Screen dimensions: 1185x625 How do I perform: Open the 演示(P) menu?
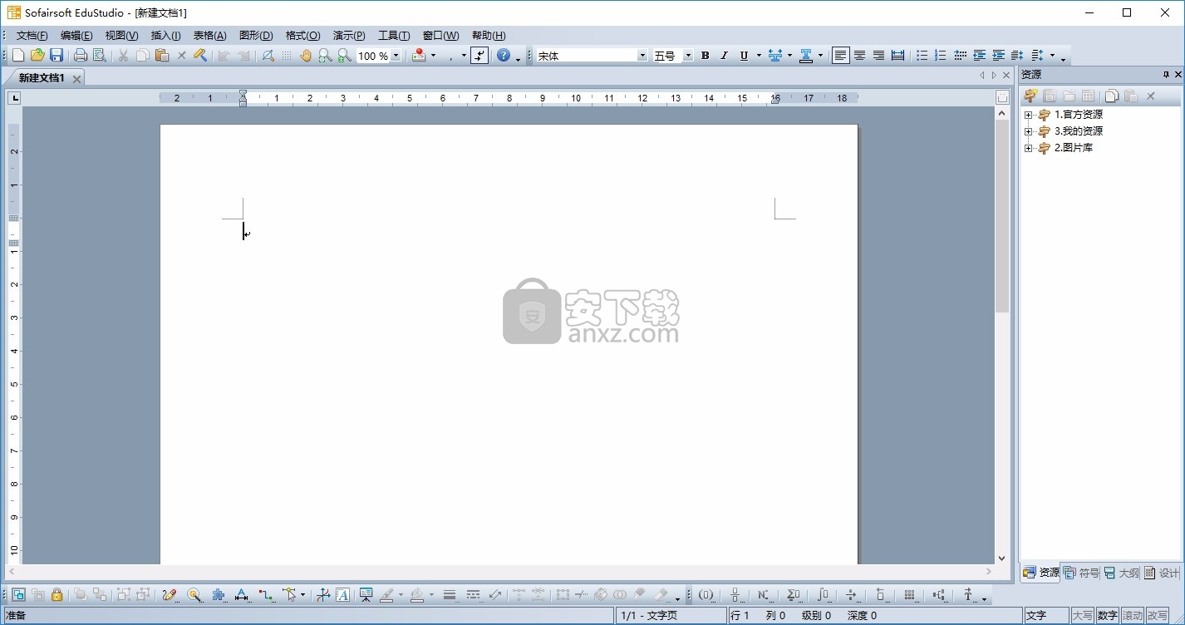[349, 36]
